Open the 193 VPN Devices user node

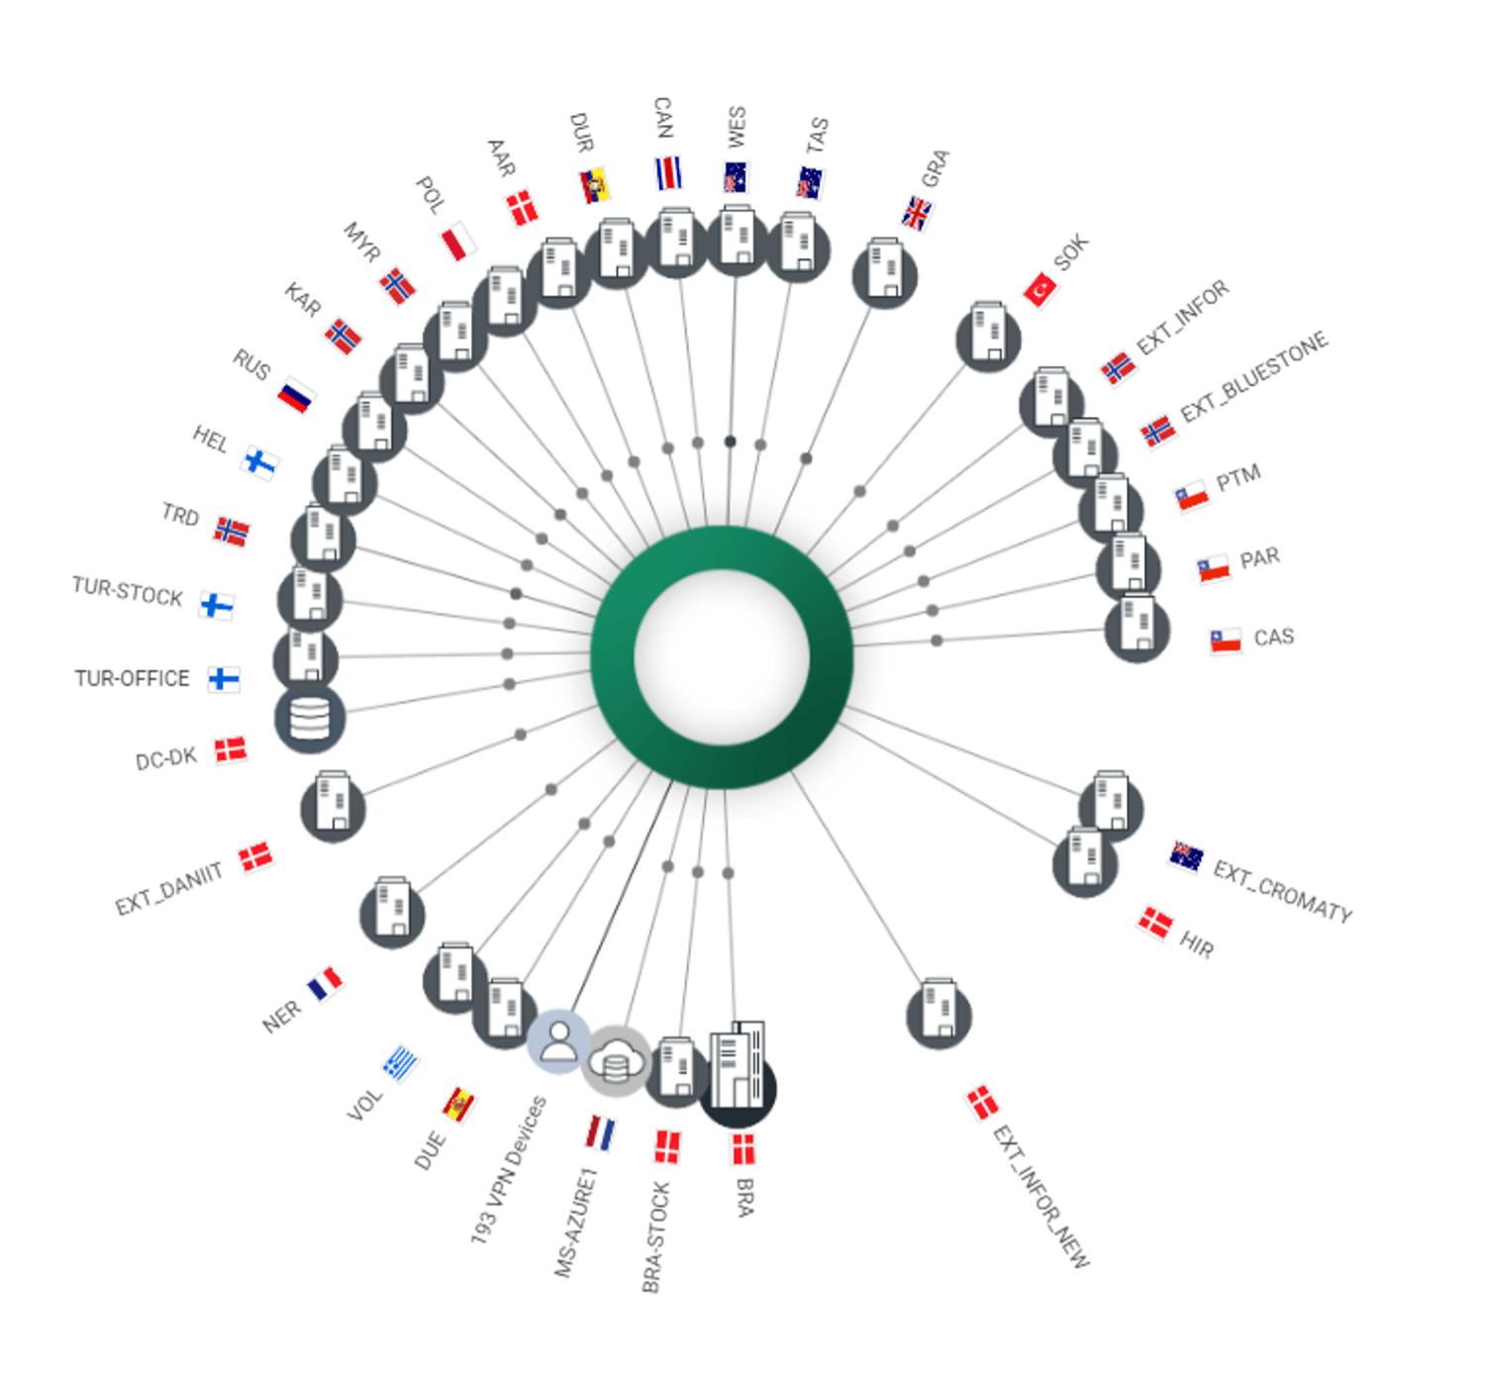tap(558, 1041)
